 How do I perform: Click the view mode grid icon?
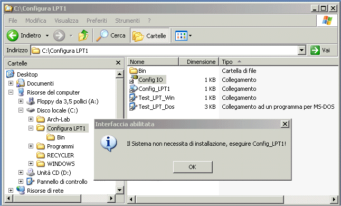click(x=181, y=36)
